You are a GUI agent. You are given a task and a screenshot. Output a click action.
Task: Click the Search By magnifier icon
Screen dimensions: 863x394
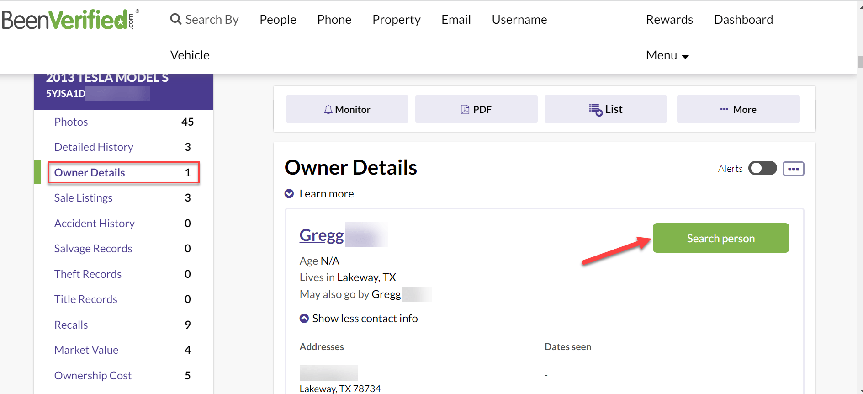[175, 19]
